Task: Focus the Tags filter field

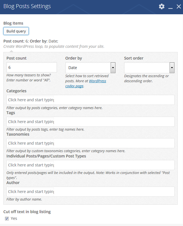Action: point(90,122)
